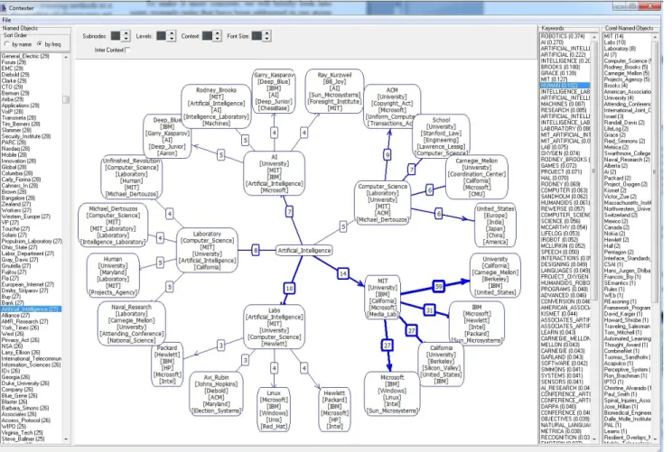672x452 pixels.
Task: Select the Ray_Kurzweil graph node
Action: coord(335,92)
